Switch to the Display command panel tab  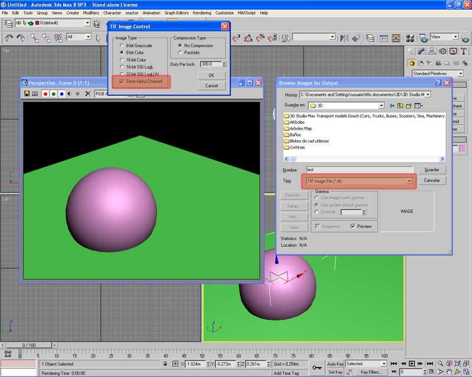[453, 51]
